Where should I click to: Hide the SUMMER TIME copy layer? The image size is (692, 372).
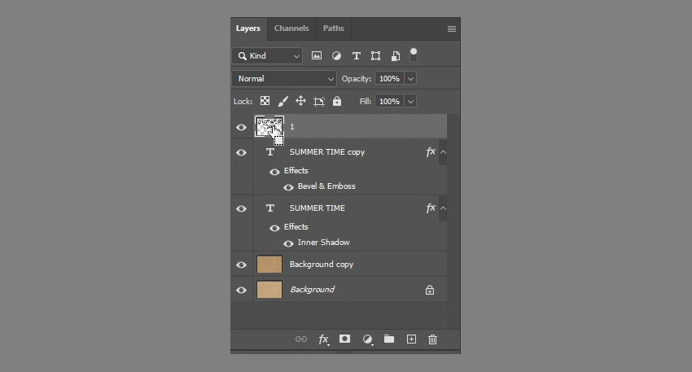click(x=241, y=152)
